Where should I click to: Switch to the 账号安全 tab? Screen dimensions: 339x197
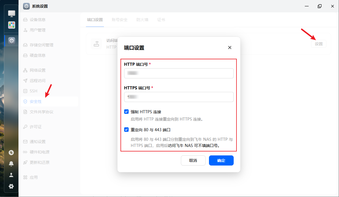pos(119,20)
